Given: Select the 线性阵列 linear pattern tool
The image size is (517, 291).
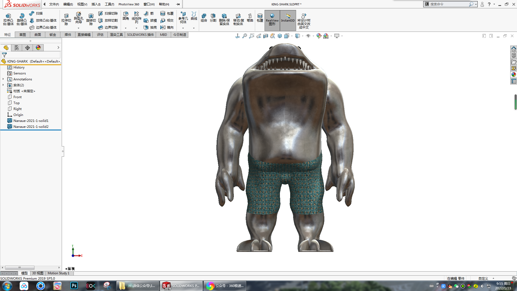Looking at the screenshot, I should tap(137, 18).
